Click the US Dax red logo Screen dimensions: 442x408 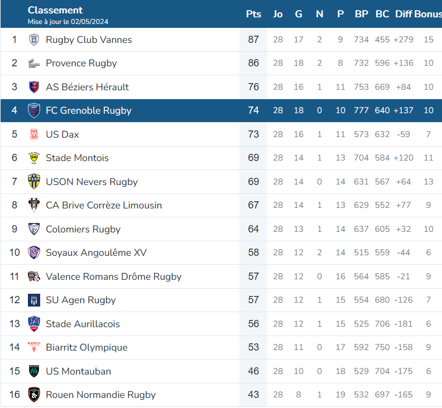coord(34,134)
